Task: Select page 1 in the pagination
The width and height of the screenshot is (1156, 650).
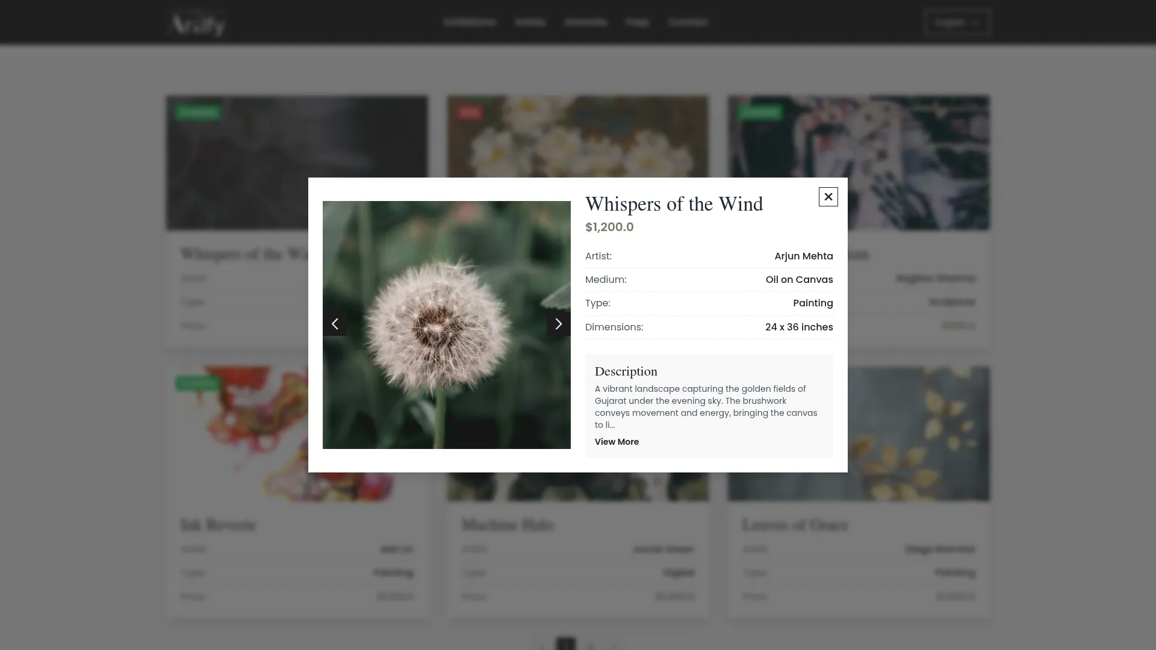Action: pyautogui.click(x=565, y=644)
